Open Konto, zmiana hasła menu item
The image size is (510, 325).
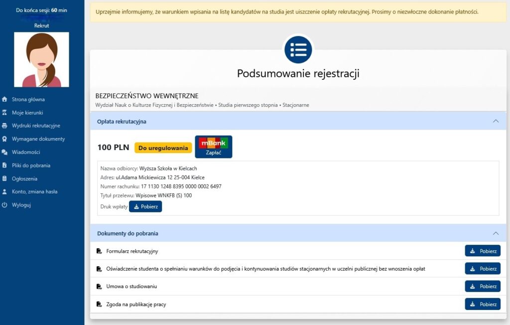[x=34, y=192]
